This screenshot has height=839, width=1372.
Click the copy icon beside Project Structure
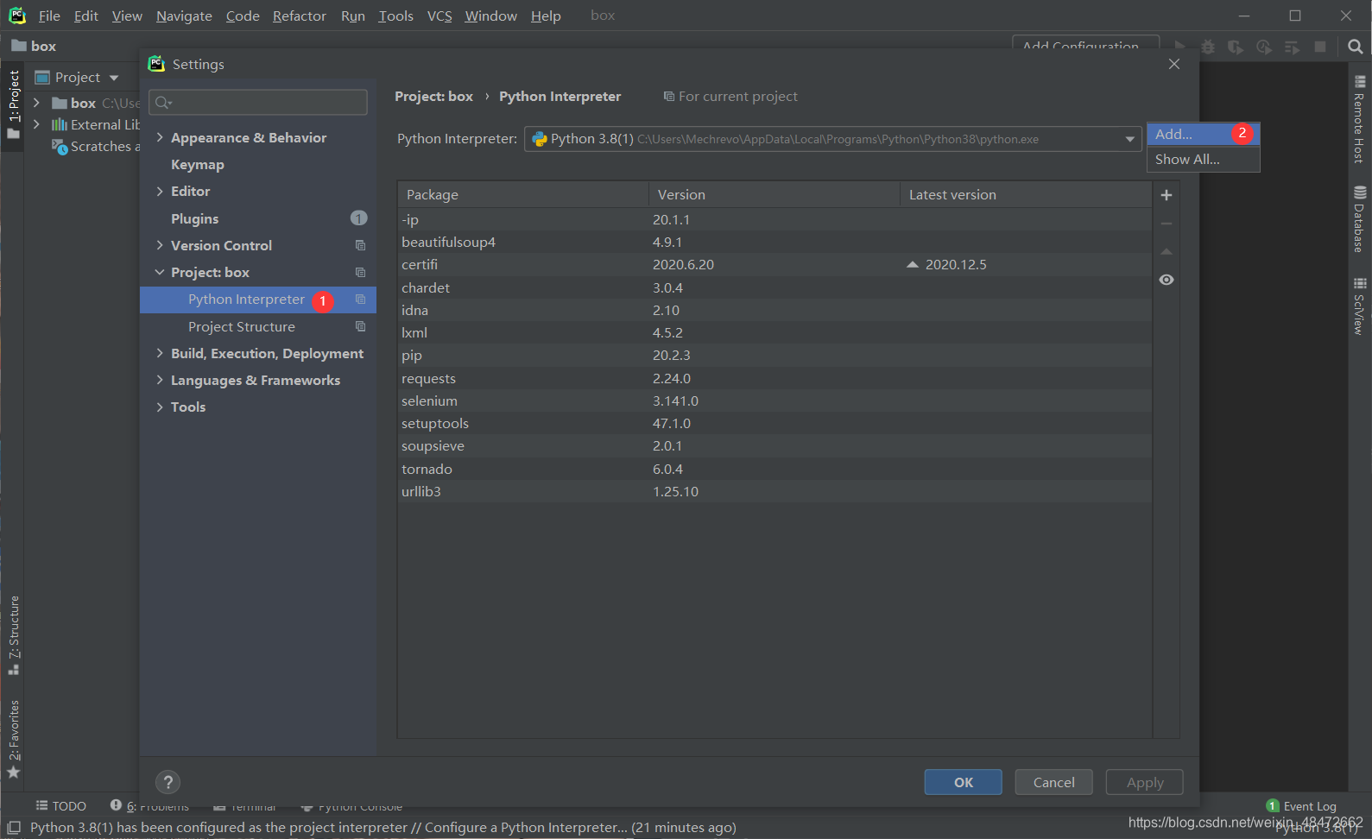pos(360,326)
